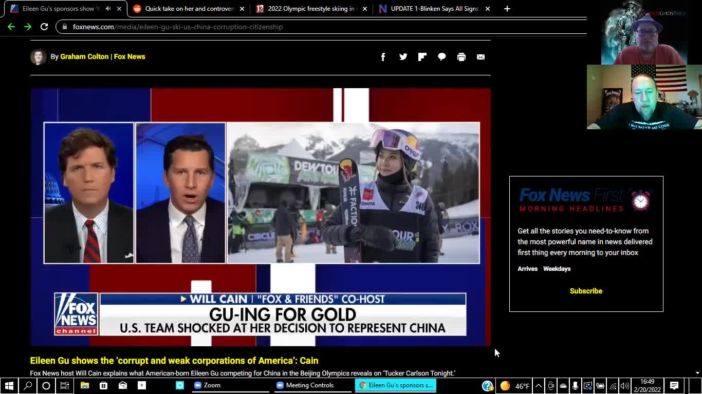This screenshot has width=702, height=394.
Task: Reload the Fox News page
Action: [44, 27]
